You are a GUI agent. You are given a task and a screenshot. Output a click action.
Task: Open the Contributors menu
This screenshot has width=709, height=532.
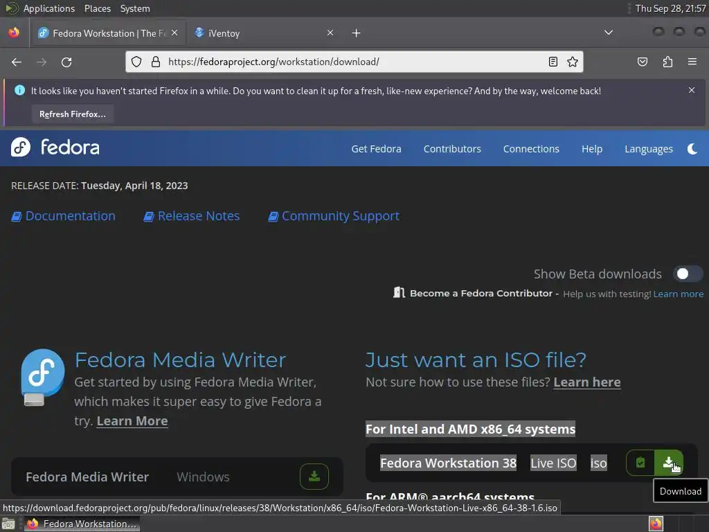[x=452, y=149]
